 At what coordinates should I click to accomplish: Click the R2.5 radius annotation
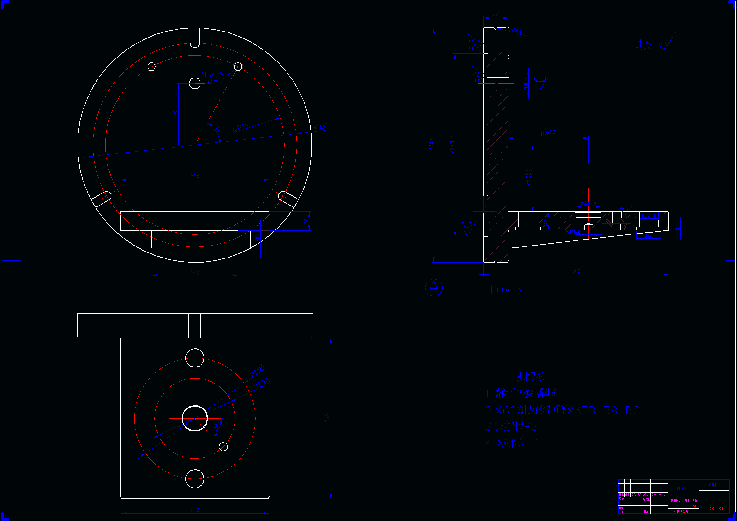click(x=517, y=30)
